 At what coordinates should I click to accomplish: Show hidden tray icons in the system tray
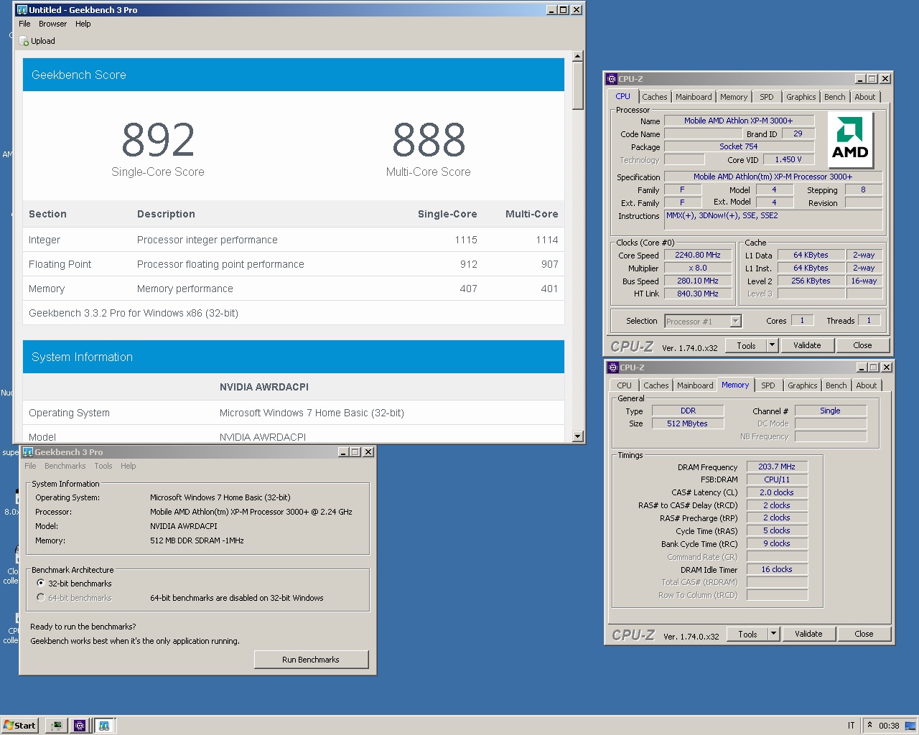pyautogui.click(x=870, y=725)
